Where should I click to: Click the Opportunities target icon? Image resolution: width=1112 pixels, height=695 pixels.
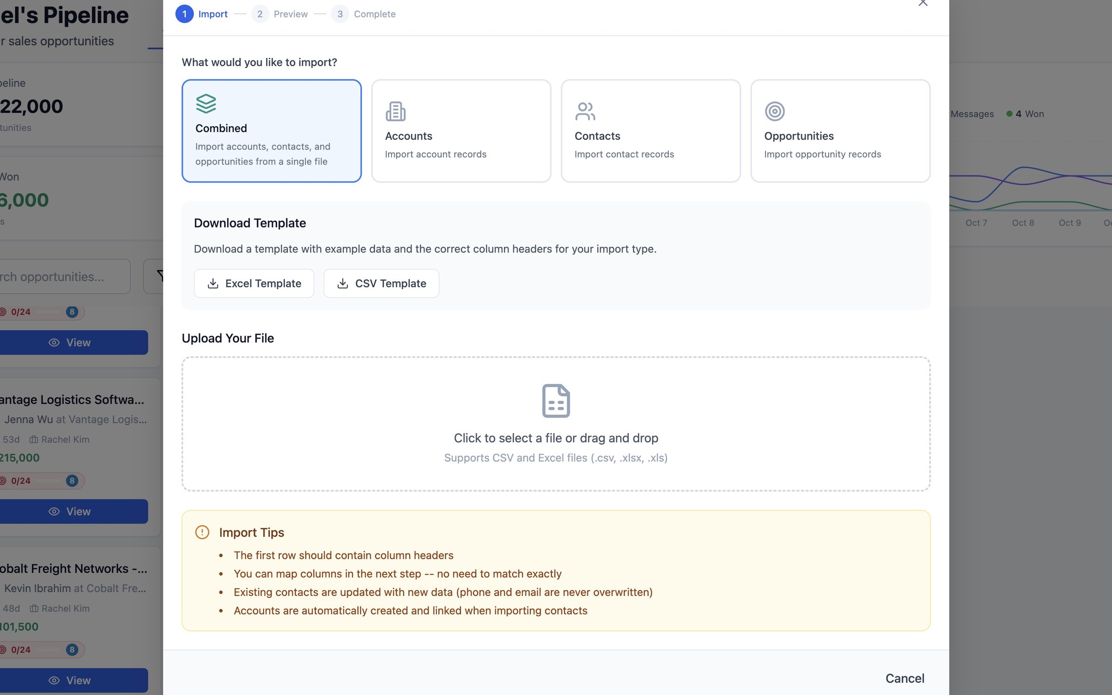tap(775, 111)
